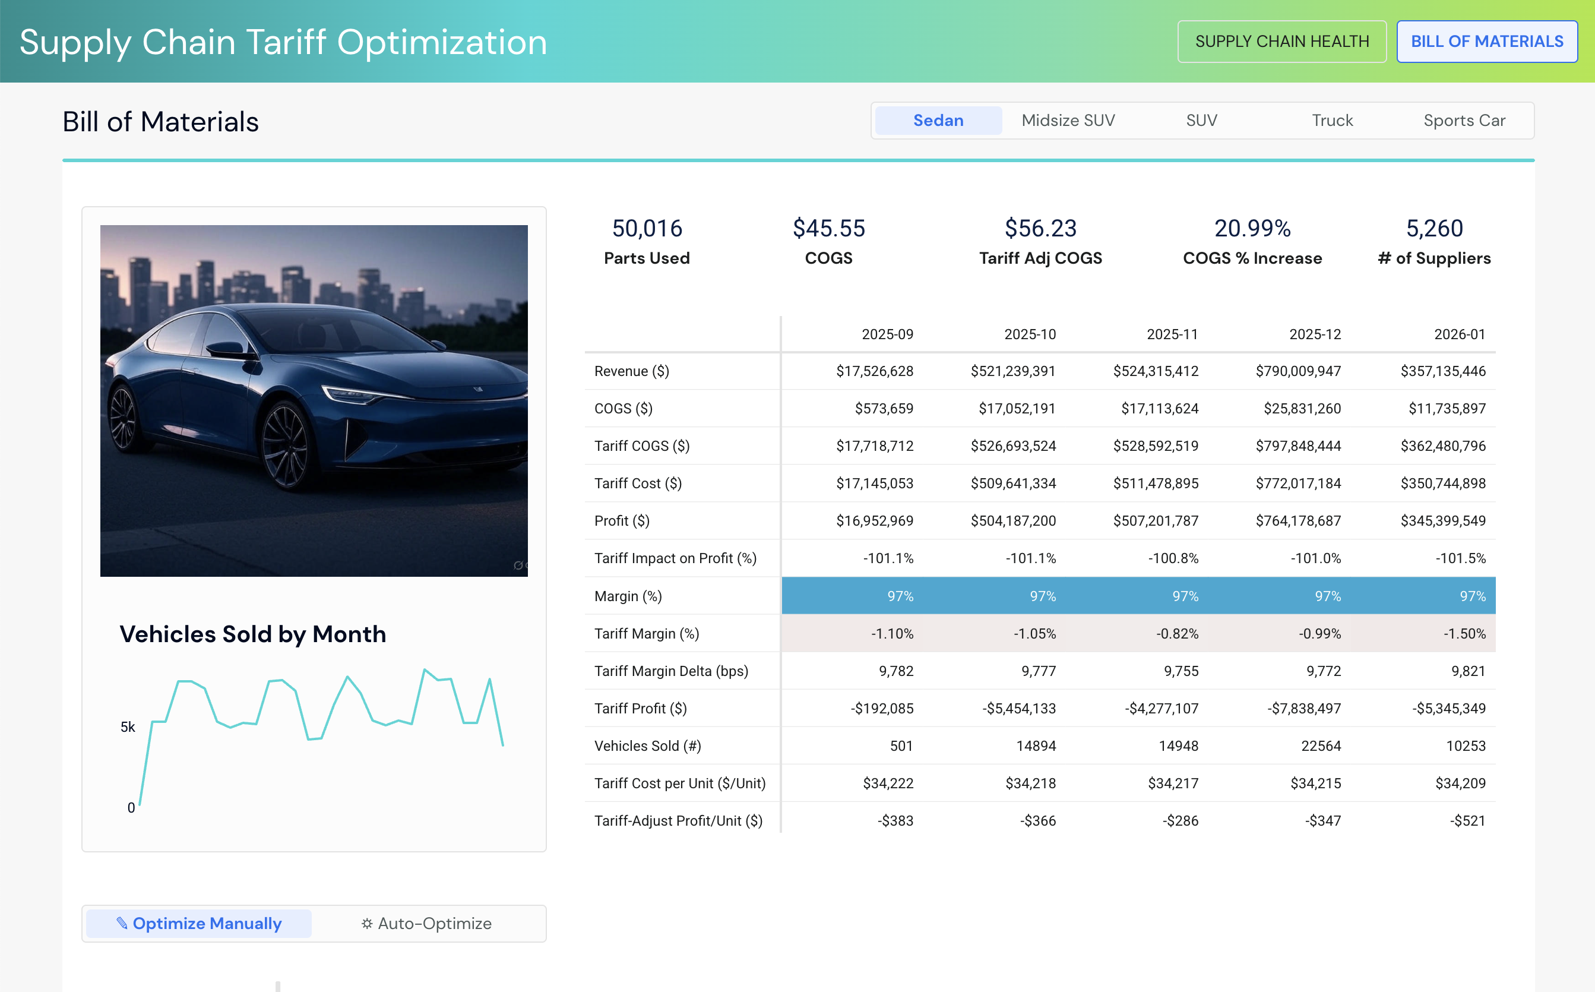
Task: Enable Auto-Optimize mode
Action: (426, 923)
